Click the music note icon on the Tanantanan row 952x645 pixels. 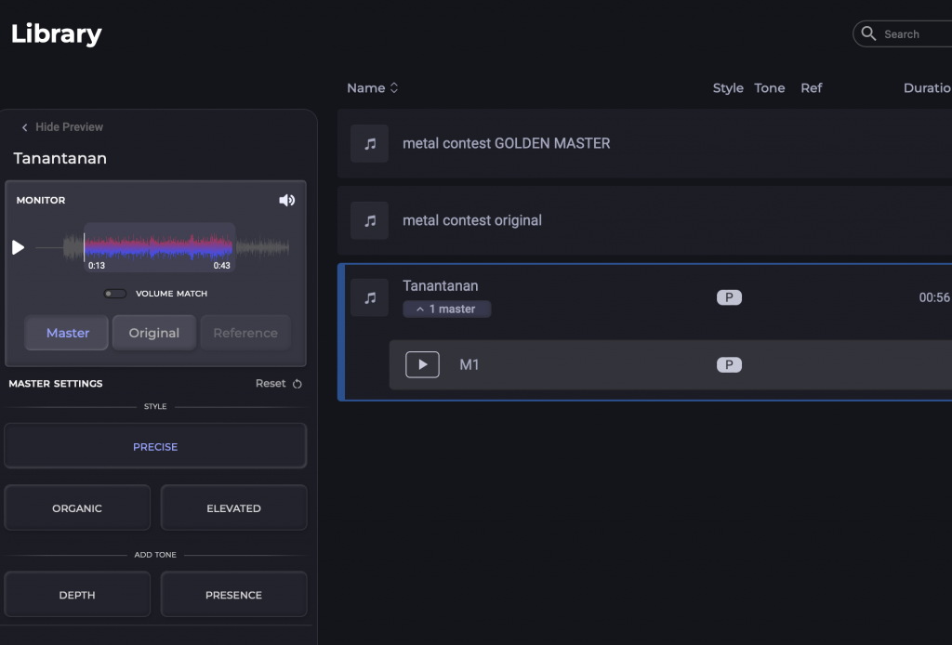tap(369, 296)
